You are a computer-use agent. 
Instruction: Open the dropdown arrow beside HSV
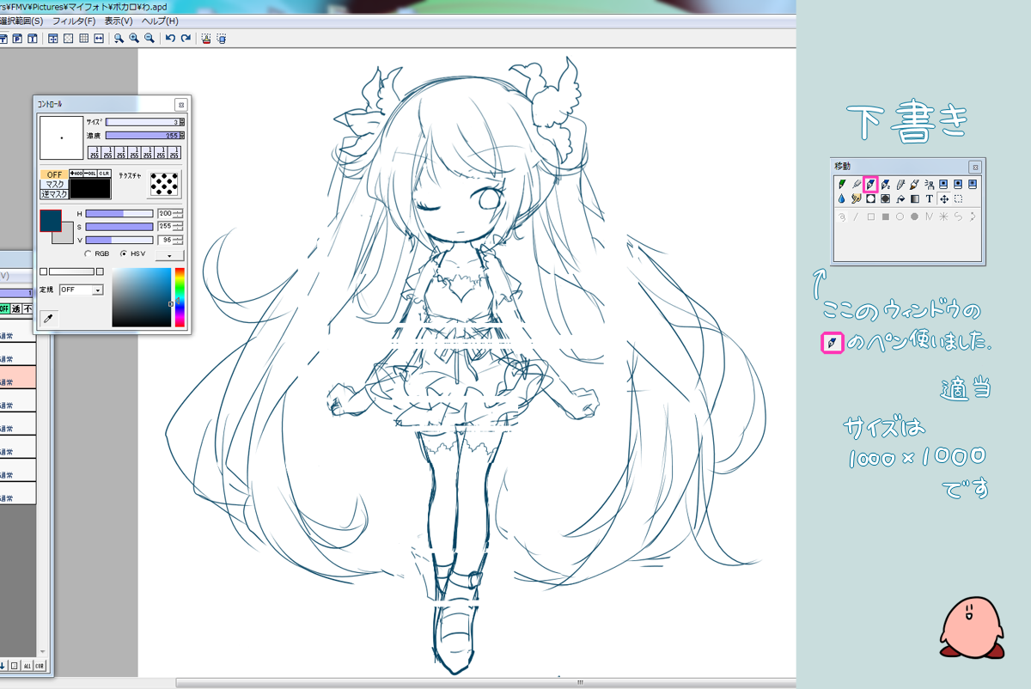(x=169, y=255)
